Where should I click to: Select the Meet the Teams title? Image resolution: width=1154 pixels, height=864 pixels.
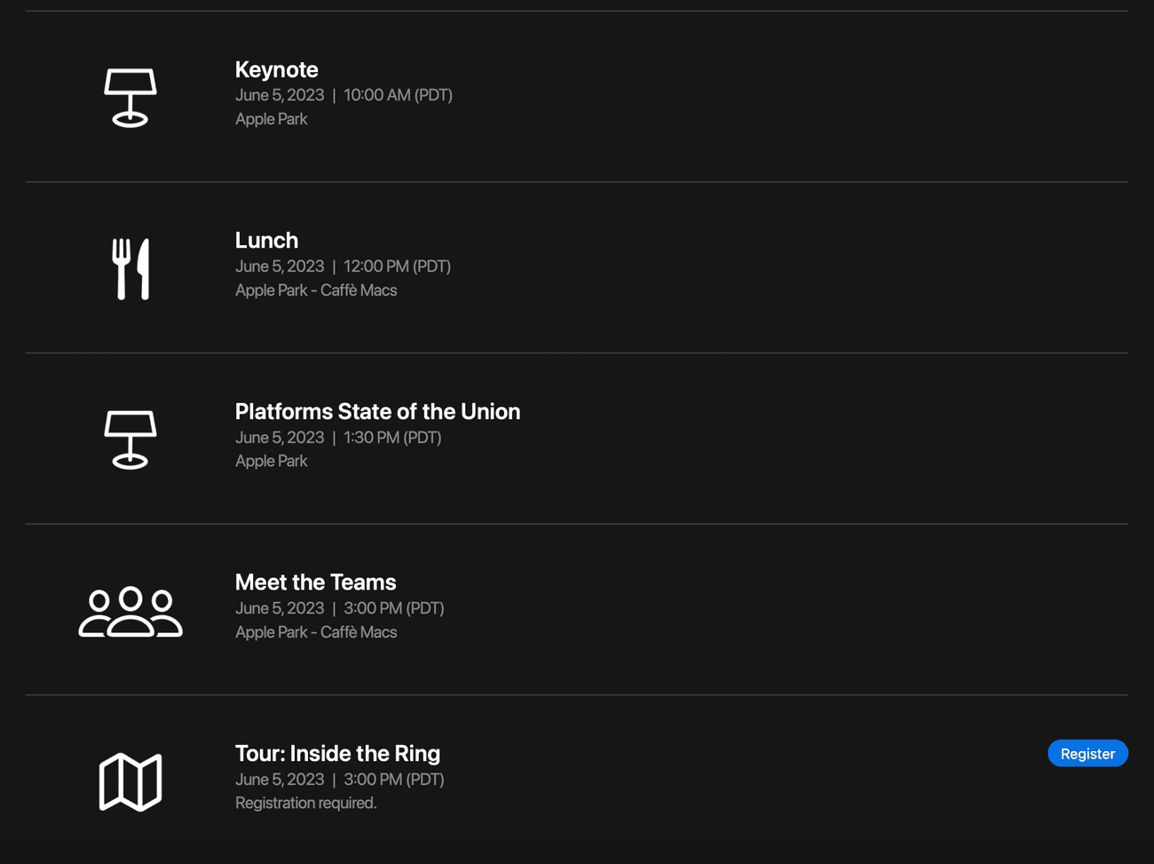[x=315, y=583]
